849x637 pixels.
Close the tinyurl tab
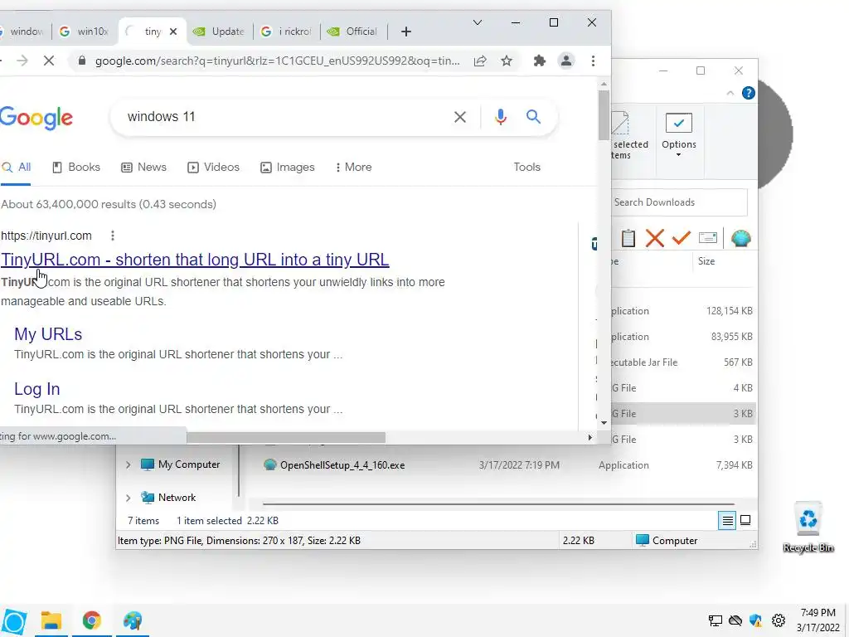[x=173, y=32]
